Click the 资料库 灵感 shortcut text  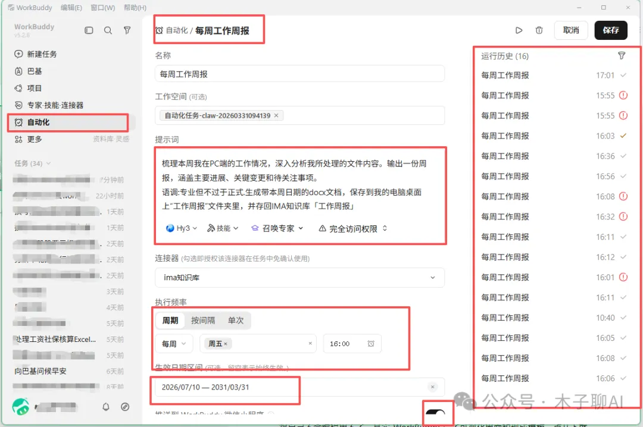pos(111,139)
